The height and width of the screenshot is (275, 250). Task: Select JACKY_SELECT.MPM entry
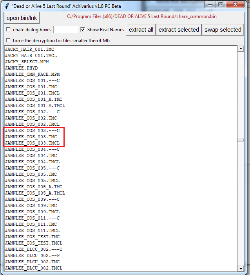[27, 62]
